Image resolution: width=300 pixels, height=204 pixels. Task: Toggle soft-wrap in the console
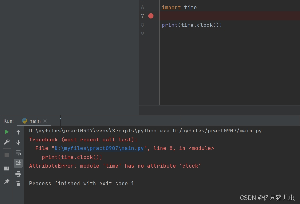18,153
